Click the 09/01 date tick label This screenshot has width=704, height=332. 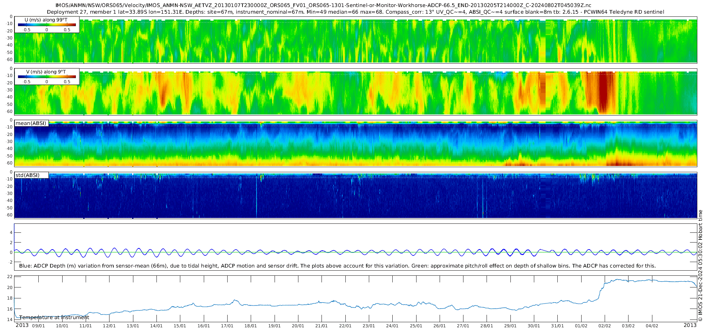(38, 326)
